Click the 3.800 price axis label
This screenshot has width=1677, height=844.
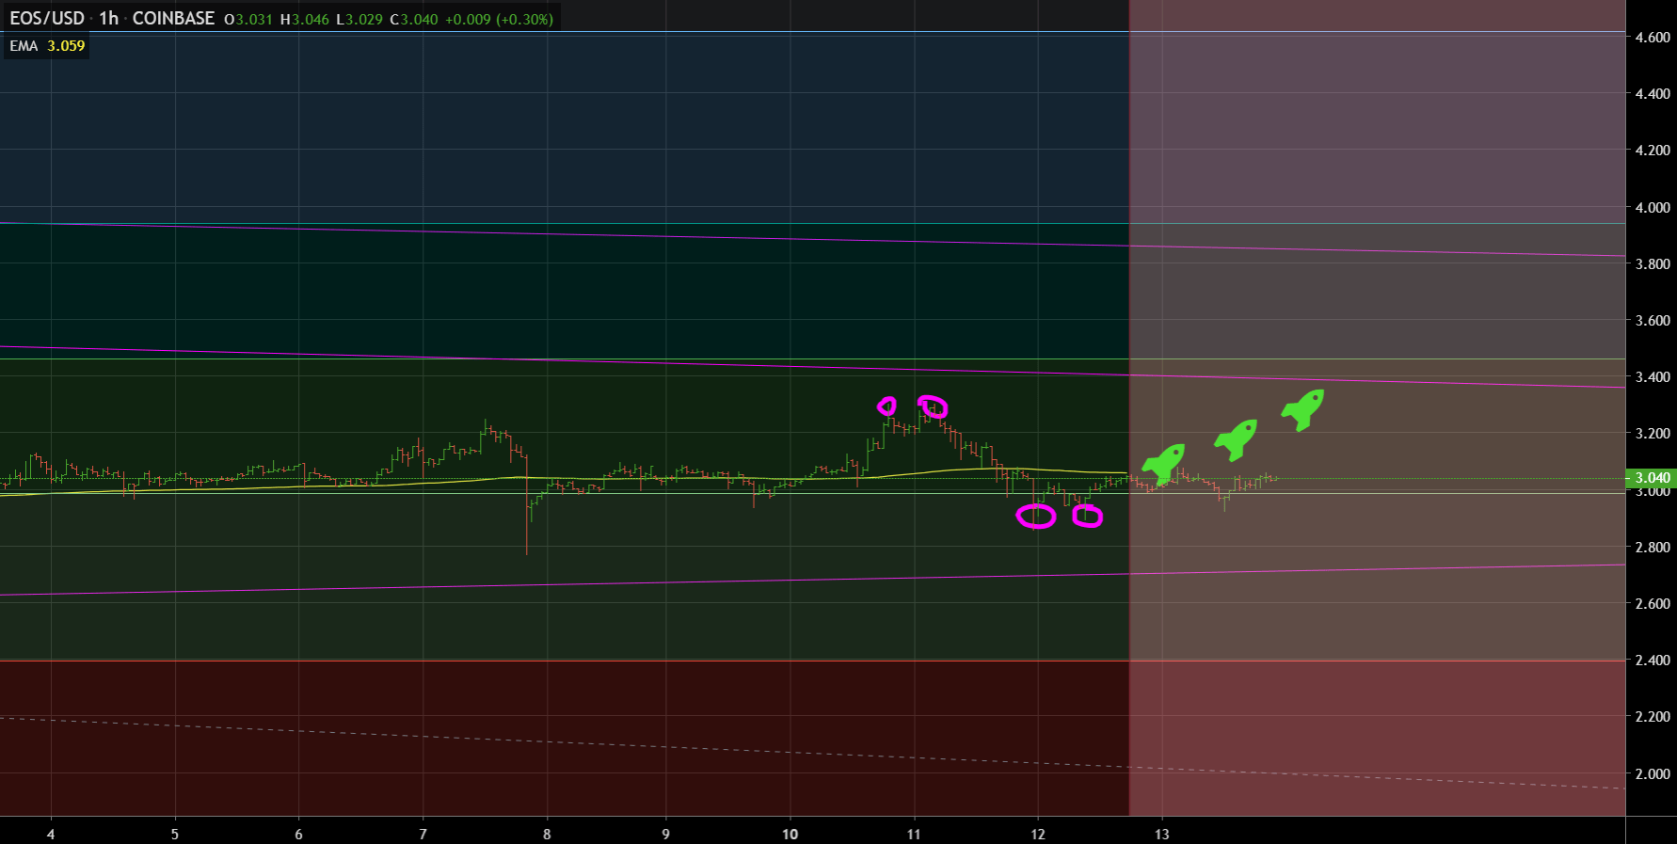click(x=1653, y=264)
